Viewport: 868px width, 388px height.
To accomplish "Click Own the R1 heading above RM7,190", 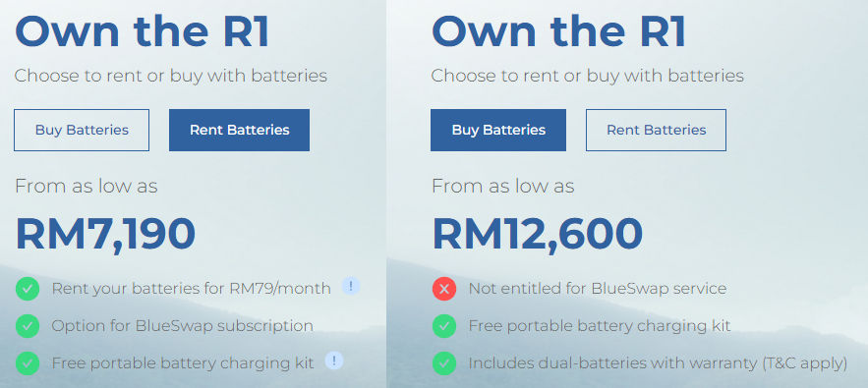I will pos(143,31).
